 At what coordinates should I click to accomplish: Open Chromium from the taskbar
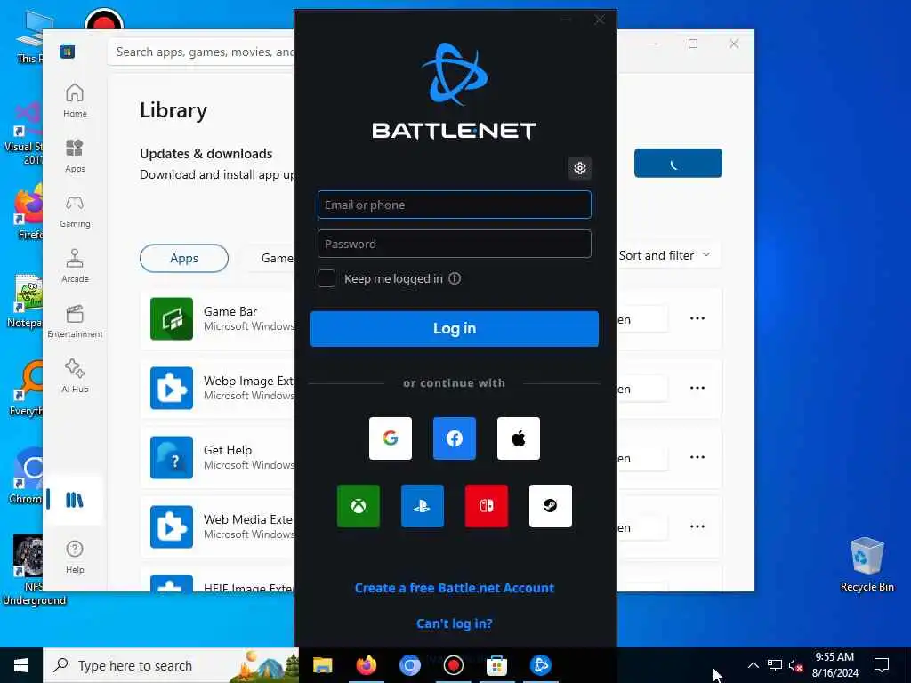(x=409, y=665)
